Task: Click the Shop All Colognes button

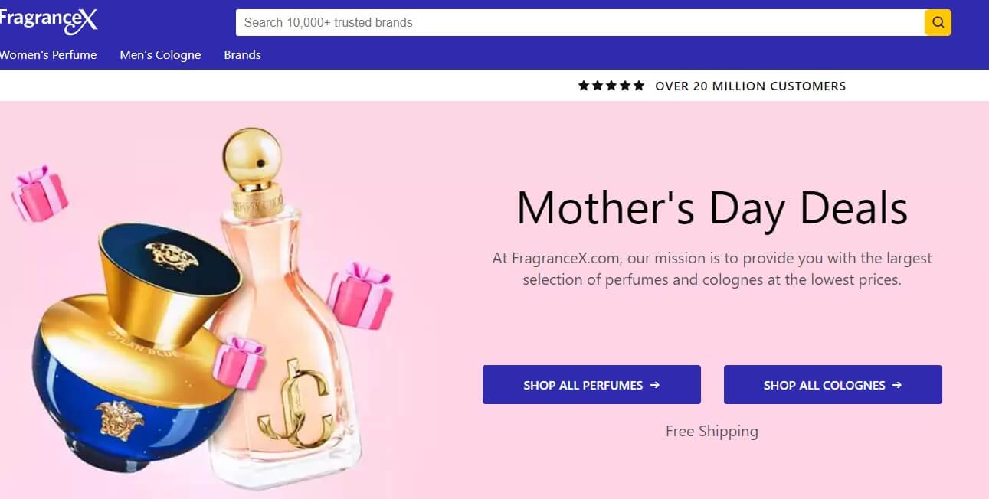Action: [832, 384]
